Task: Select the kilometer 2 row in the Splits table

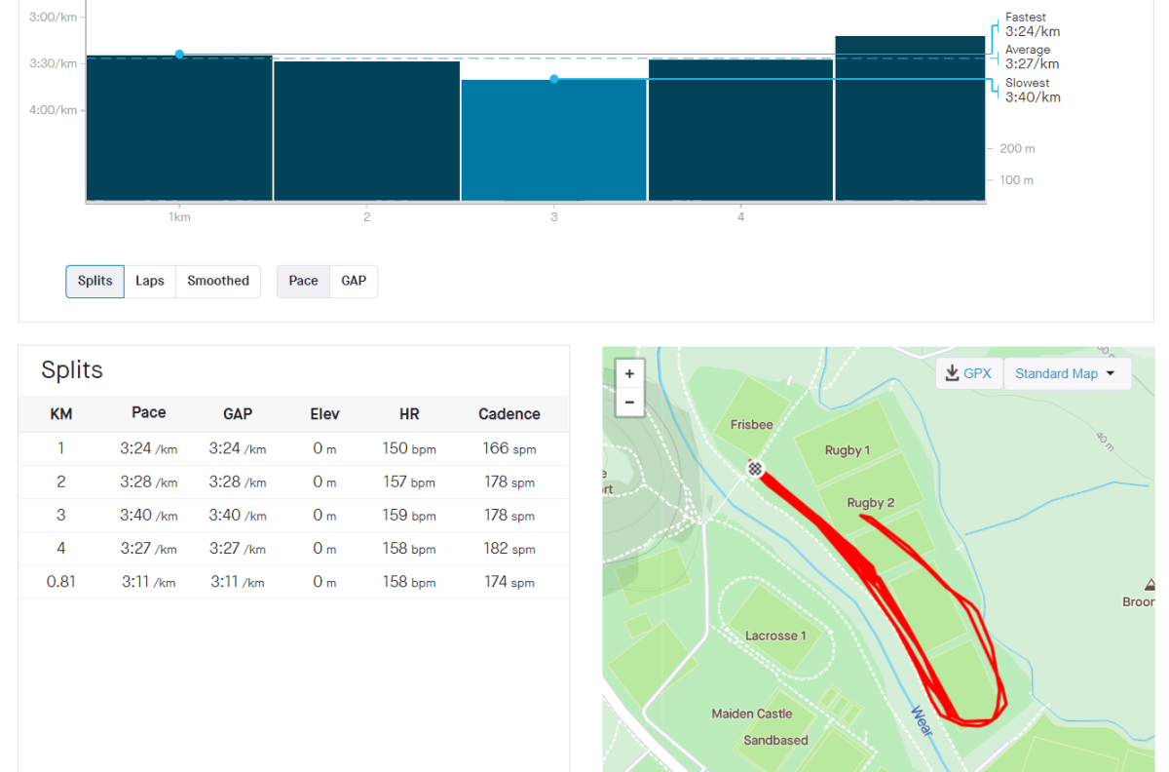Action: click(x=292, y=482)
